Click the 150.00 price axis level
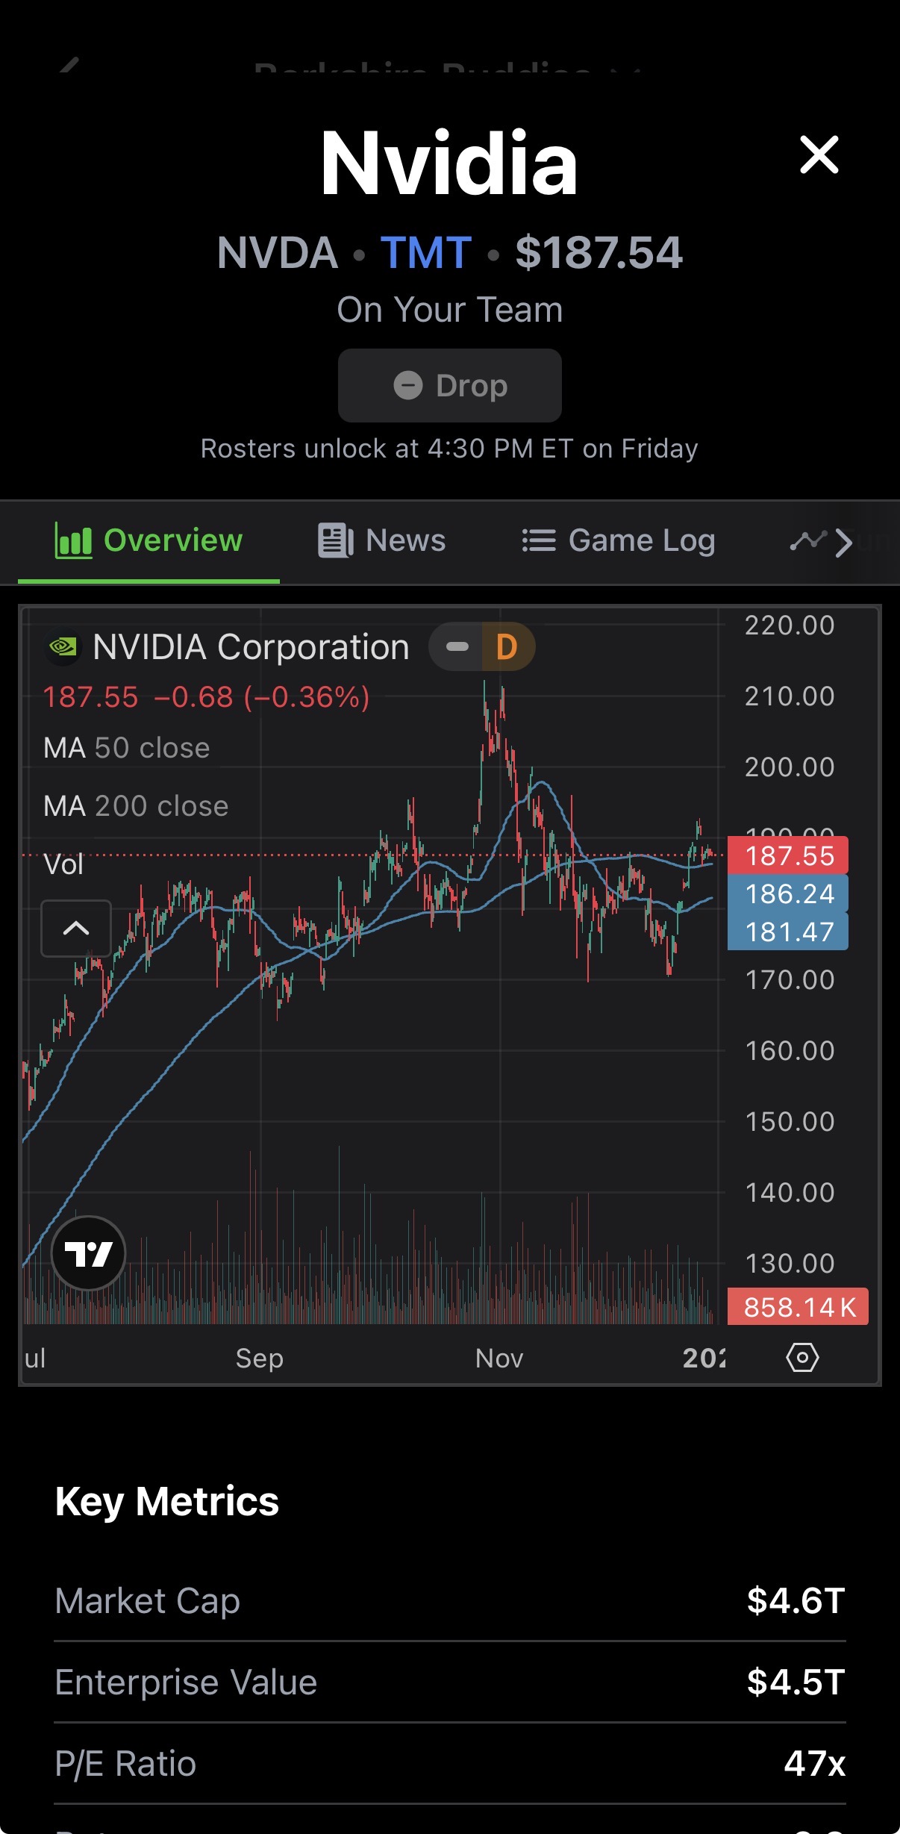900x1834 pixels. [x=790, y=1122]
